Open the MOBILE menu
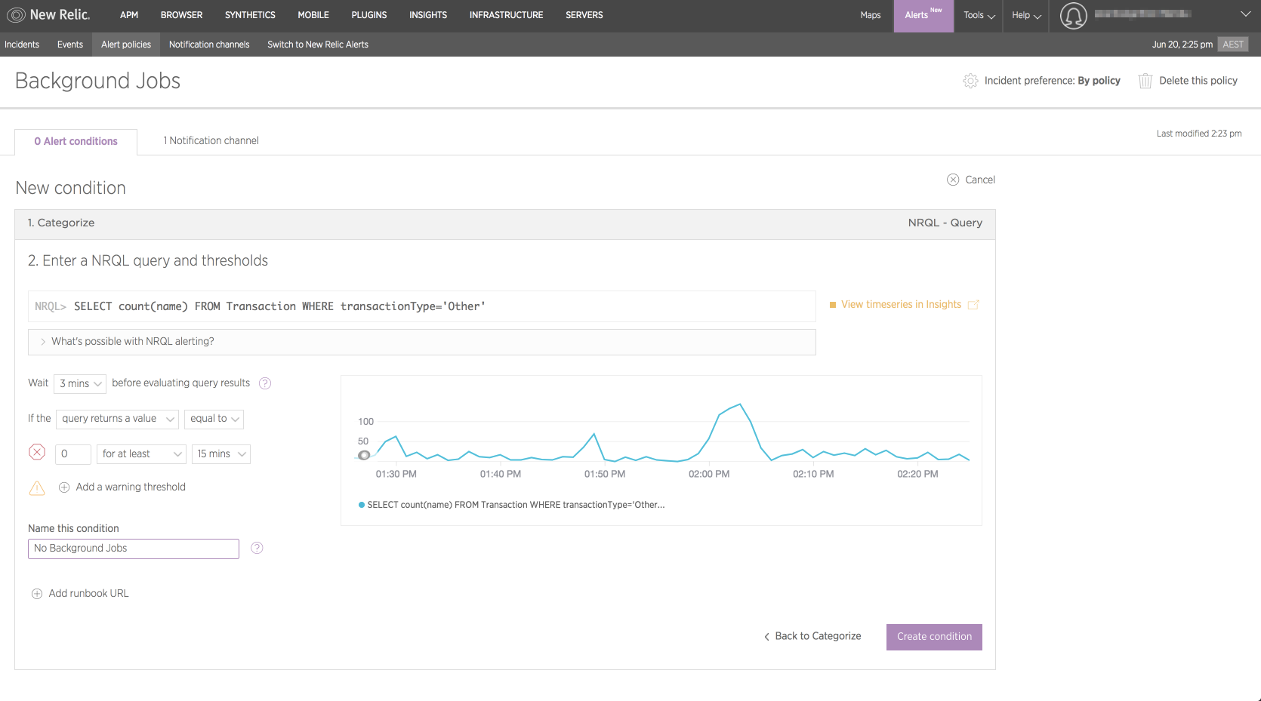Viewport: 1261px width, 701px height. tap(313, 15)
